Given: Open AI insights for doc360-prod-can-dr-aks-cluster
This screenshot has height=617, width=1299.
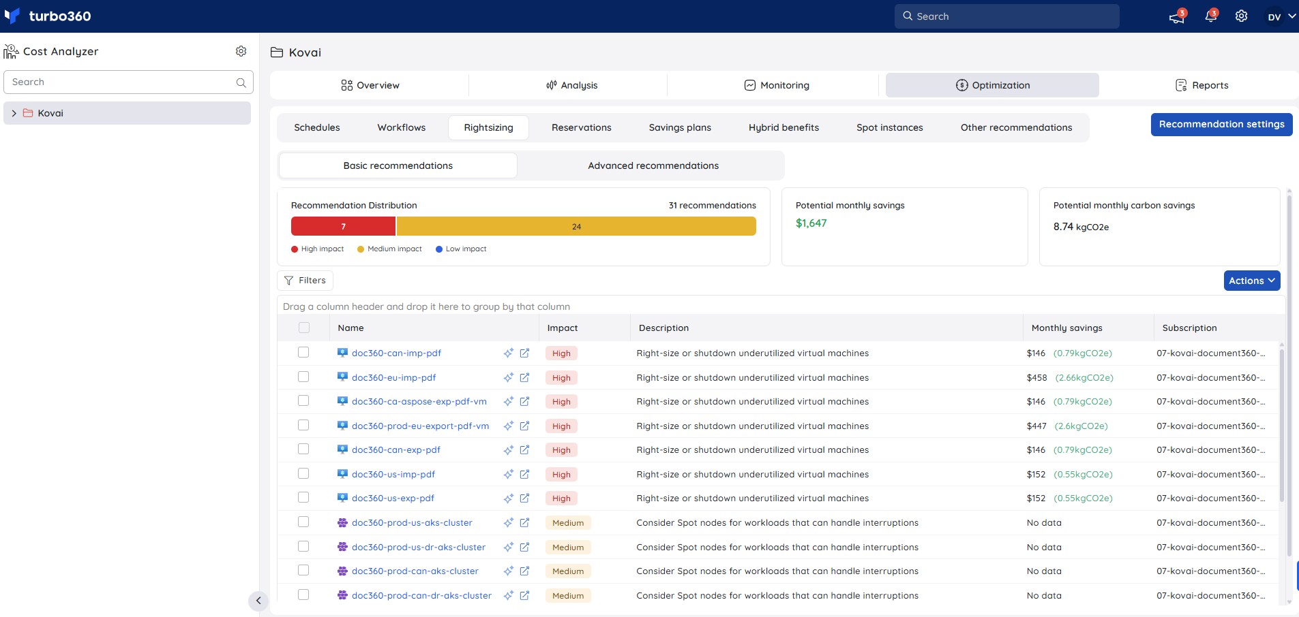Looking at the screenshot, I should pos(508,595).
